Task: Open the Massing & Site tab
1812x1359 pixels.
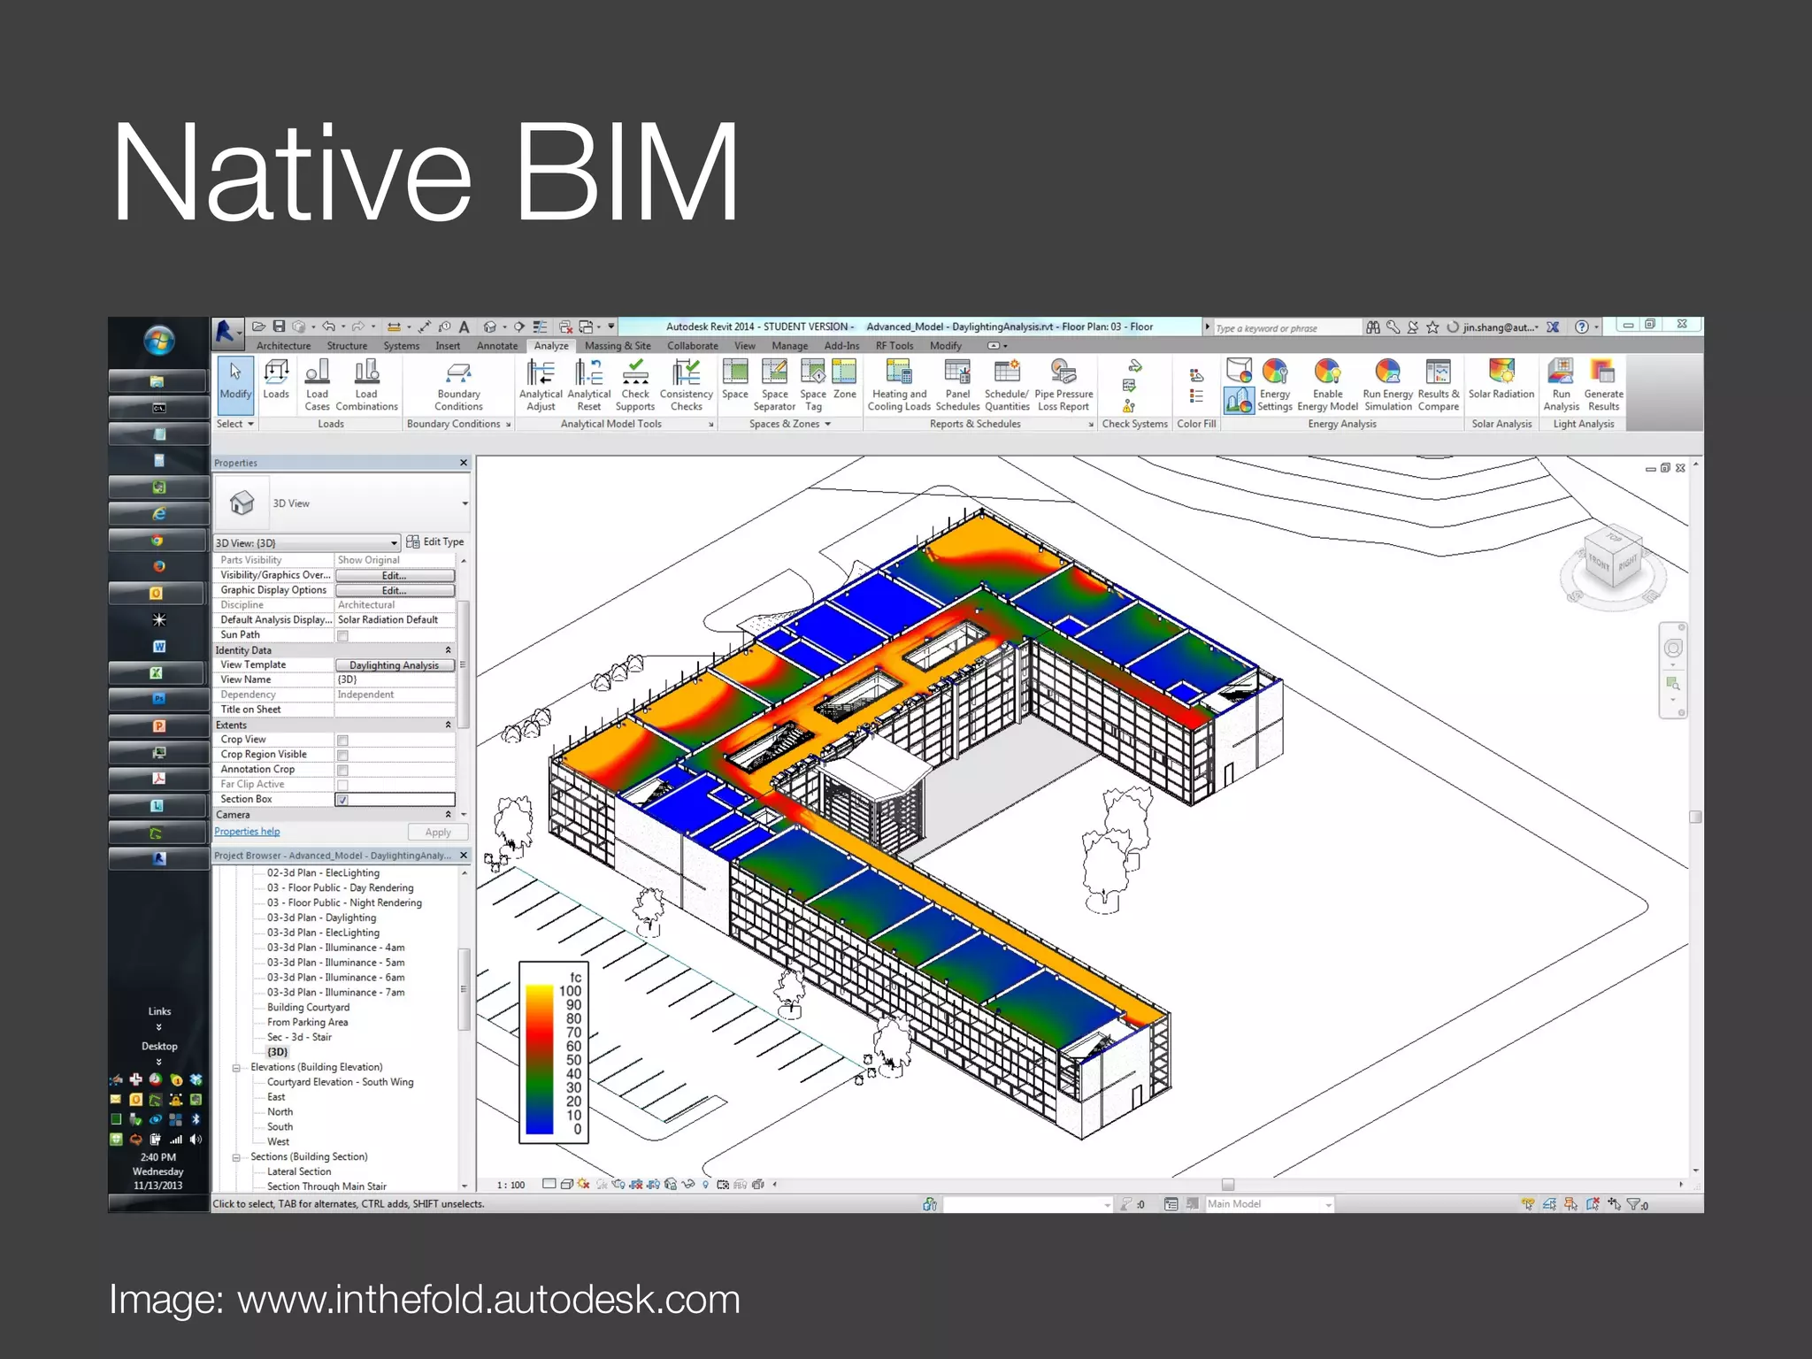Action: point(618,346)
